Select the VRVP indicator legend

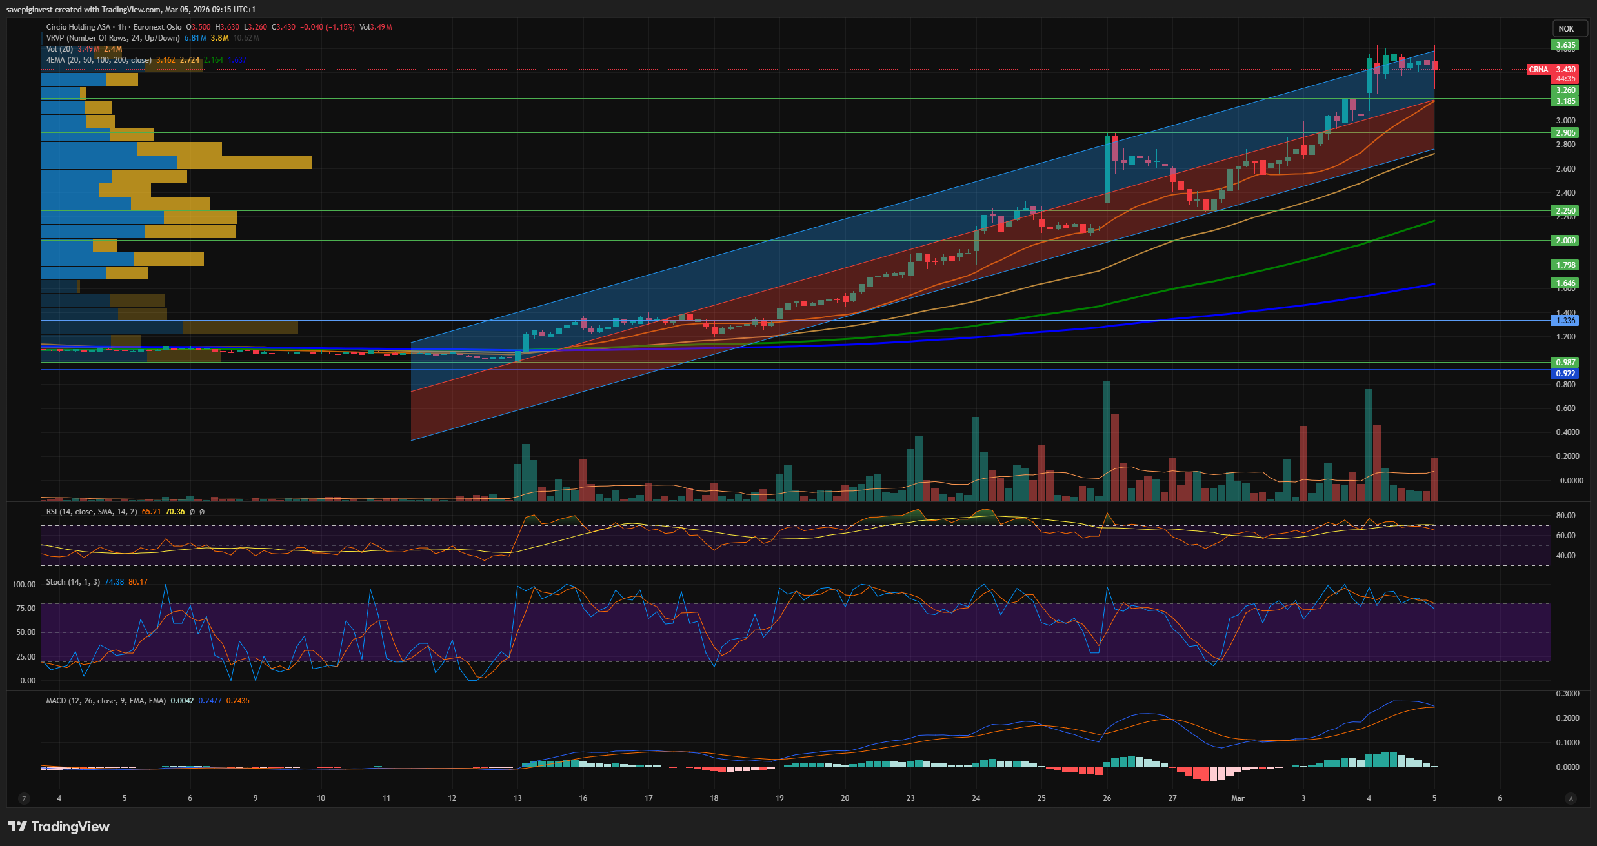point(112,38)
